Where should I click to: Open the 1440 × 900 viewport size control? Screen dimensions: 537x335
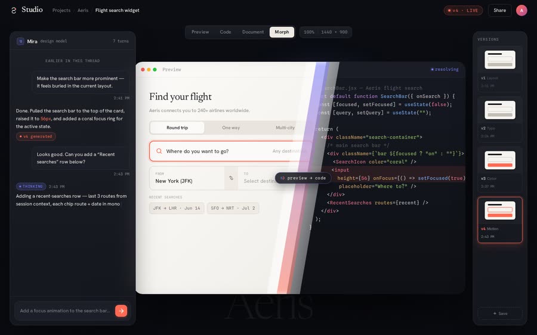334,32
